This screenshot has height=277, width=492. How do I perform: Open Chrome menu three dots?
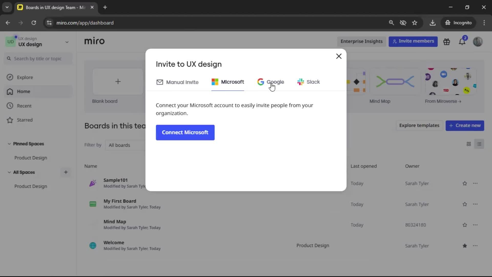[x=484, y=23]
